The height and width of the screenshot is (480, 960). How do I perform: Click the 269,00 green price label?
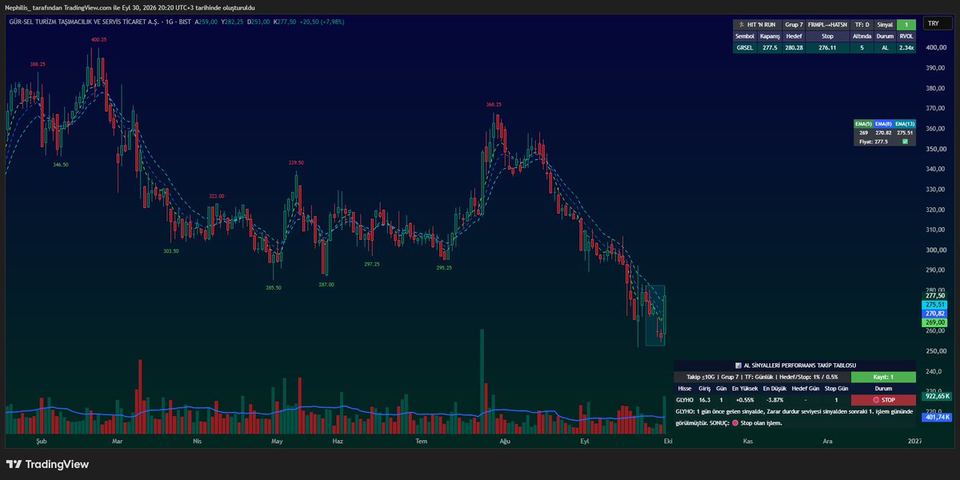[935, 323]
